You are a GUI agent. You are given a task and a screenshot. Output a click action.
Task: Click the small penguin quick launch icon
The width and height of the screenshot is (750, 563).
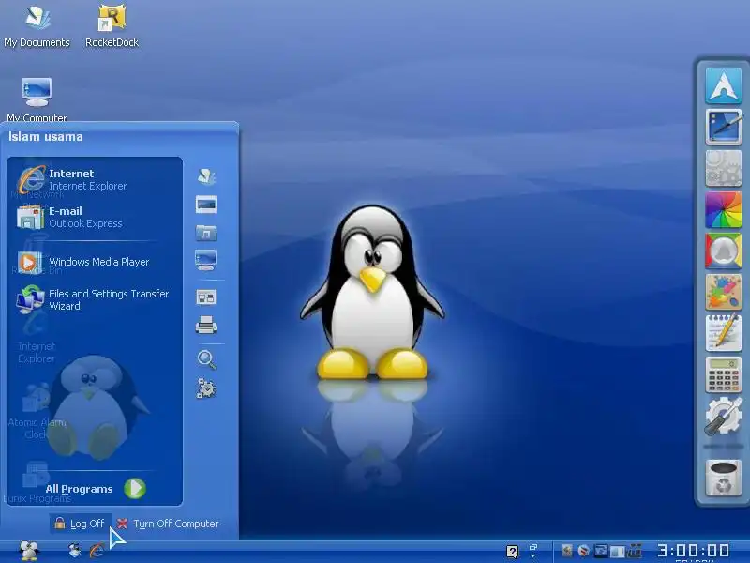click(75, 551)
